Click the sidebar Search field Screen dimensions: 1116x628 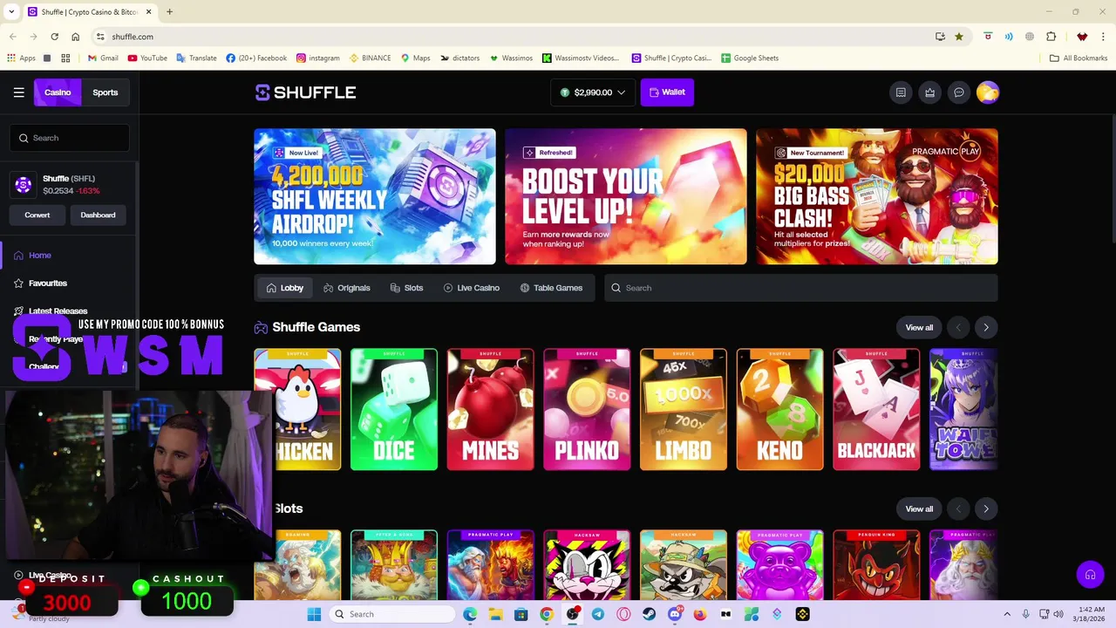click(x=70, y=138)
